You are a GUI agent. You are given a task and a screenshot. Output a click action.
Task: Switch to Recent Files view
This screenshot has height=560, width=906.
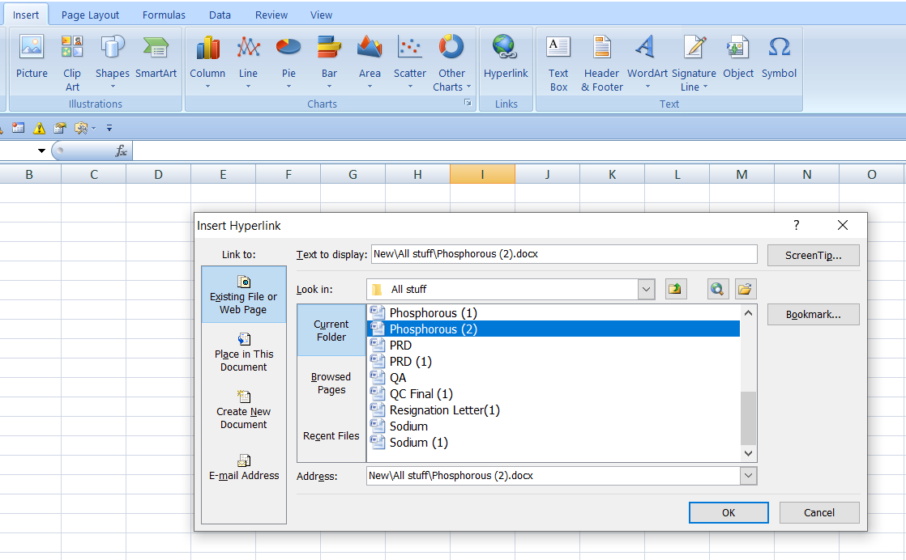coord(331,435)
